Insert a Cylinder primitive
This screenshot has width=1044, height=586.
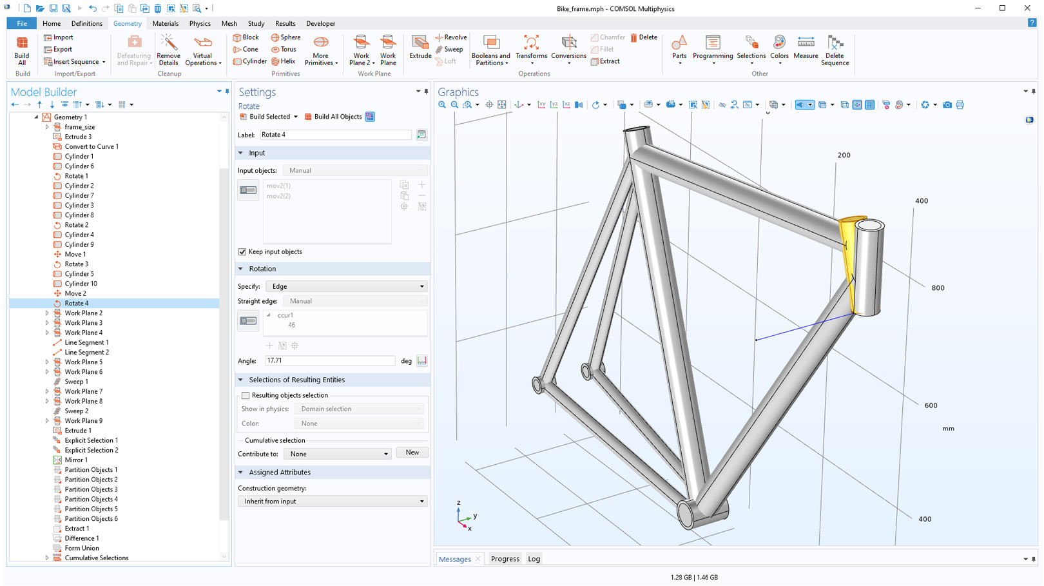[x=250, y=61]
